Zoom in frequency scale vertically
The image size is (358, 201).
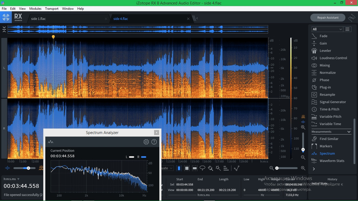point(303,127)
